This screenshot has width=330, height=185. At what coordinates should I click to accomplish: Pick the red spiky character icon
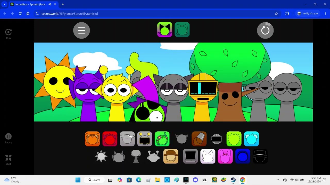[x=110, y=139]
